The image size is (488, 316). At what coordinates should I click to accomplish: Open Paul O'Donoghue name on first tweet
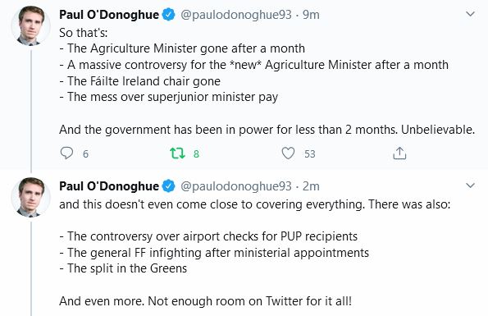109,15
